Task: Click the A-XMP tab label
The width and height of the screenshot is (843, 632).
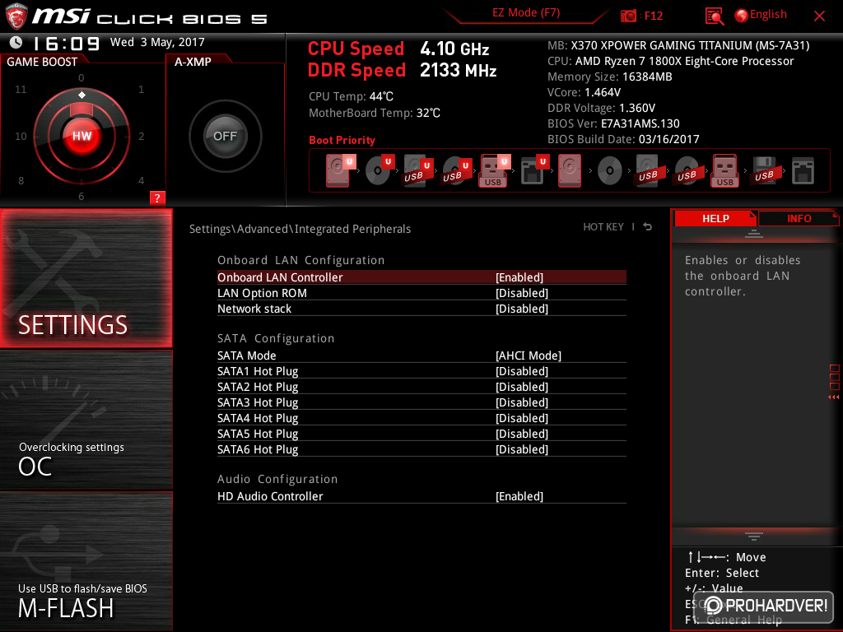Action: point(193,62)
